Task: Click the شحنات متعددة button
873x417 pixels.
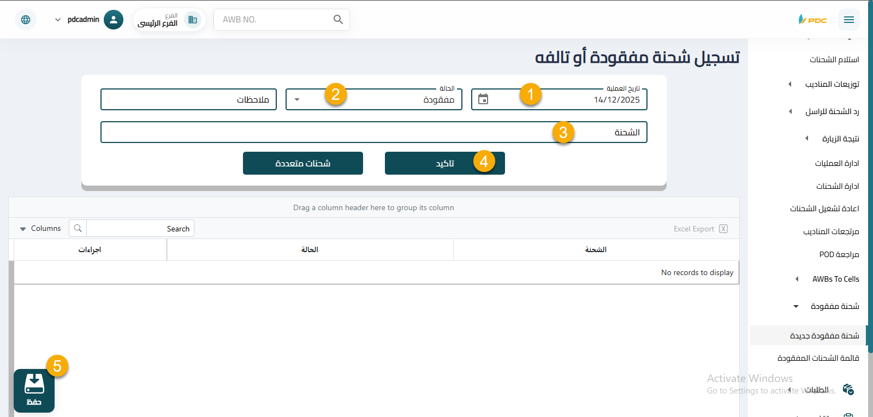Action: click(x=303, y=163)
